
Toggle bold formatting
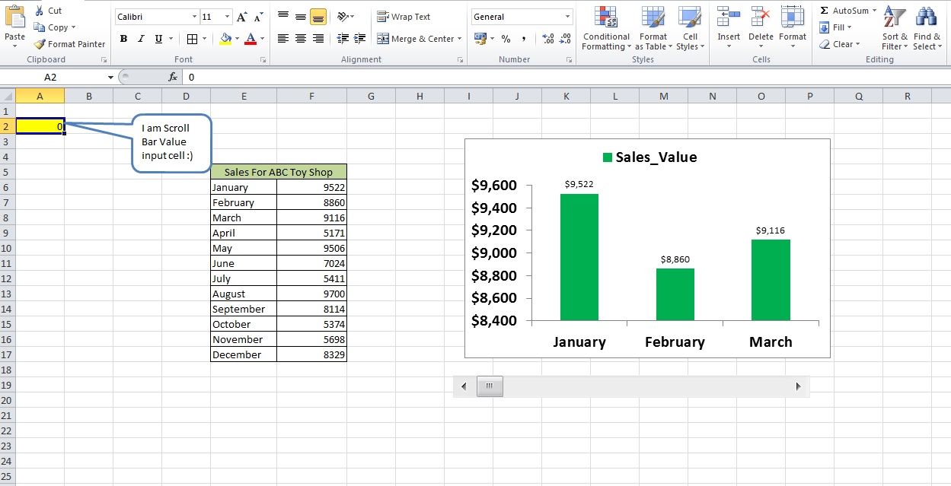(123, 38)
